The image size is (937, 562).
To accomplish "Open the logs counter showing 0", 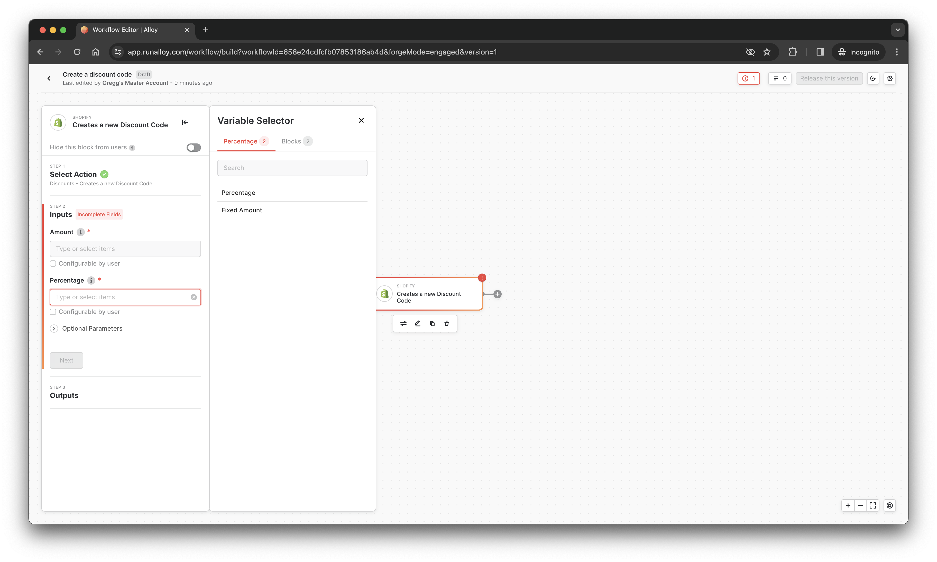I will point(779,78).
